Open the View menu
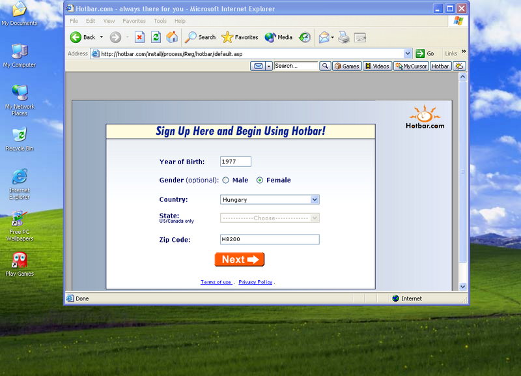The height and width of the screenshot is (376, 521). coord(109,21)
